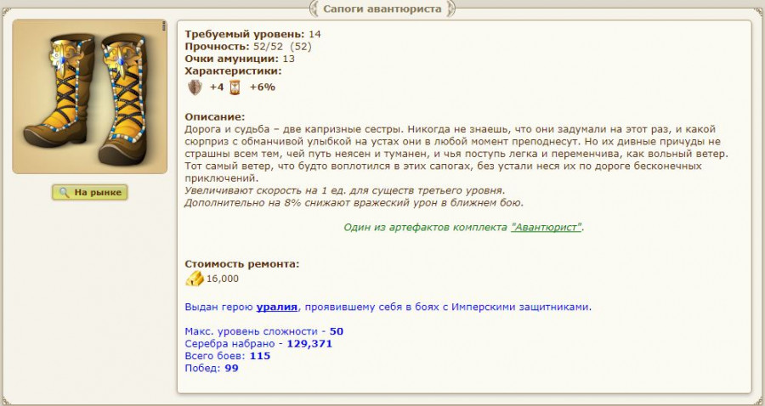Image resolution: width=765 pixels, height=406 pixels.
Task: Select durability value '52/52 (52)'
Action: 282,47
